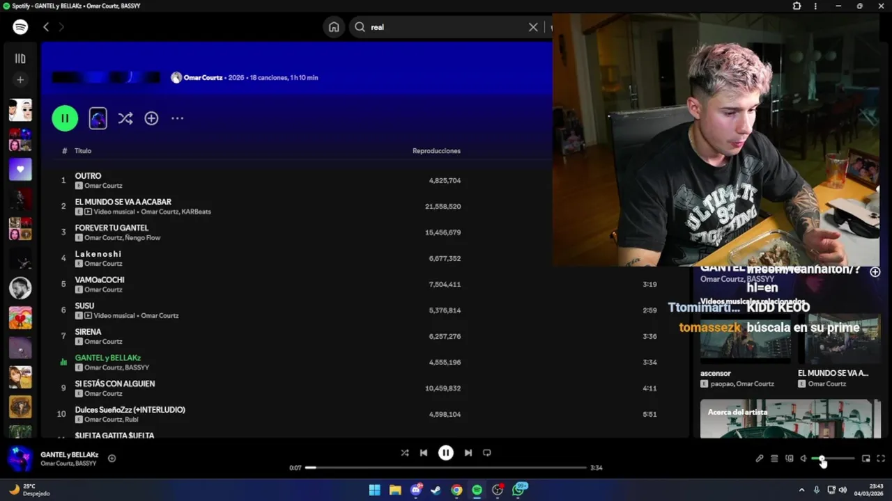Skip to previous track
The height and width of the screenshot is (501, 892).
point(424,453)
